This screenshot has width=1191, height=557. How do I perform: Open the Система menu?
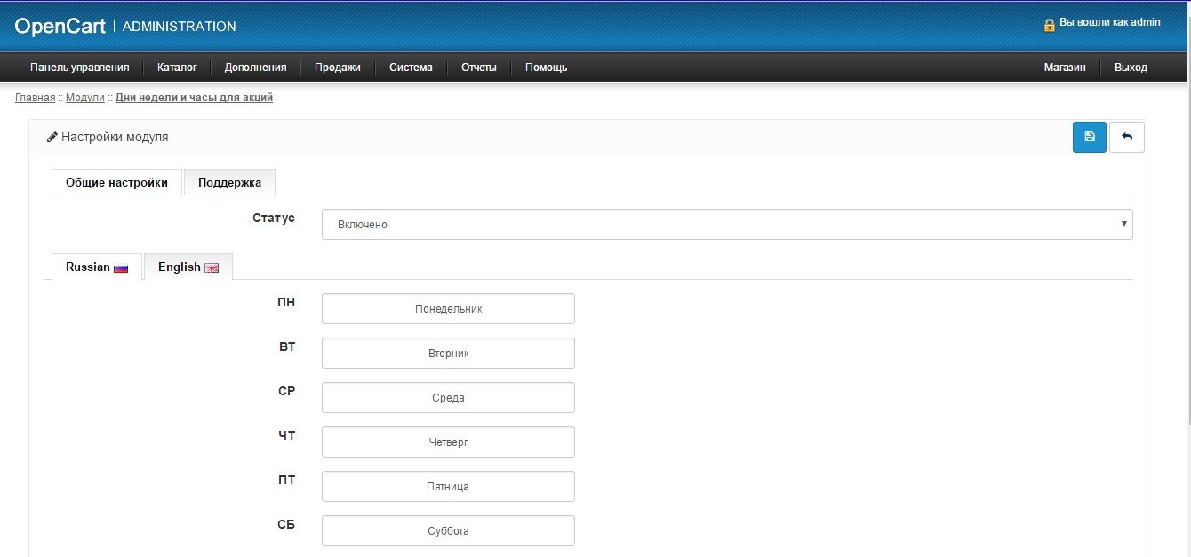pyautogui.click(x=411, y=68)
